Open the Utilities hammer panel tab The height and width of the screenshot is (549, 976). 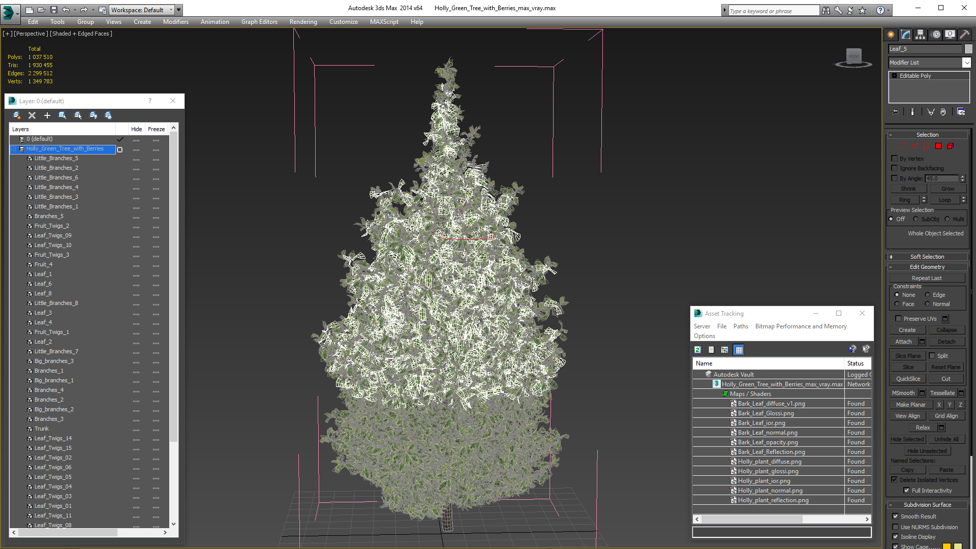tap(964, 35)
